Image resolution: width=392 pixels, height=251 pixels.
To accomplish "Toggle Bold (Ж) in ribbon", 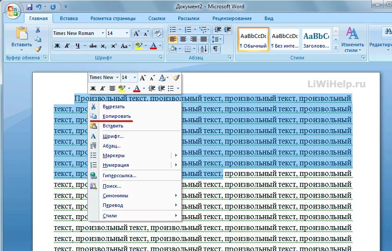I will point(57,46).
